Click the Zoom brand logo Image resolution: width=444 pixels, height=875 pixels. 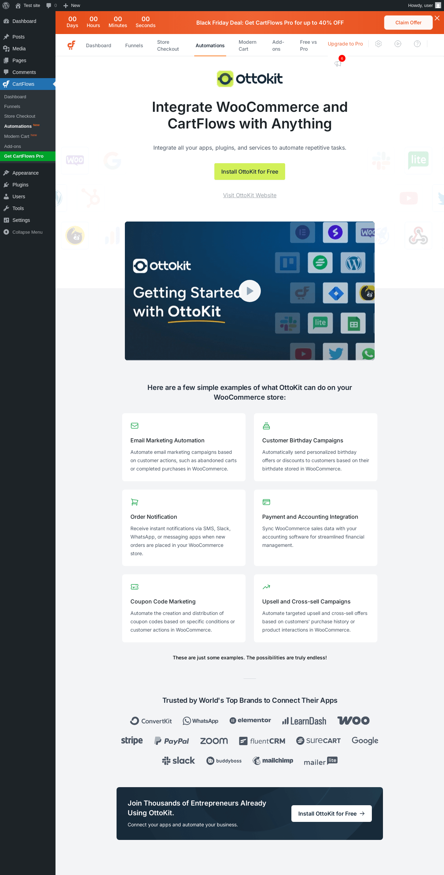pos(214,741)
